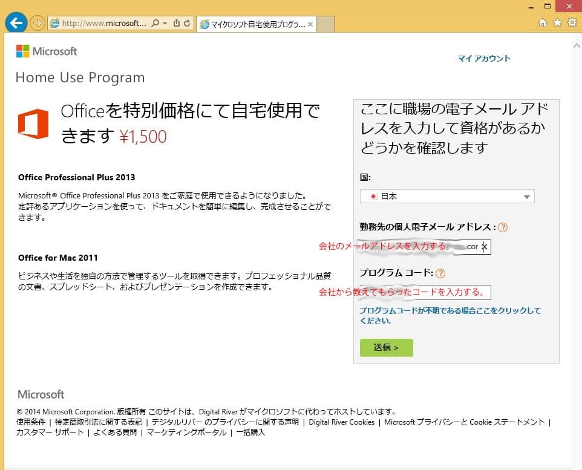
Task: Open the Favorites star icon
Action: 557,23
